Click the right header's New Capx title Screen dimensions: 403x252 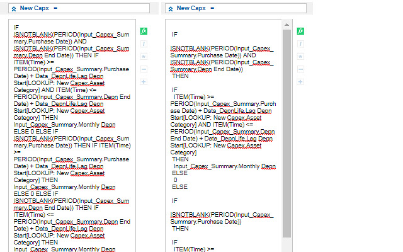coord(191,8)
